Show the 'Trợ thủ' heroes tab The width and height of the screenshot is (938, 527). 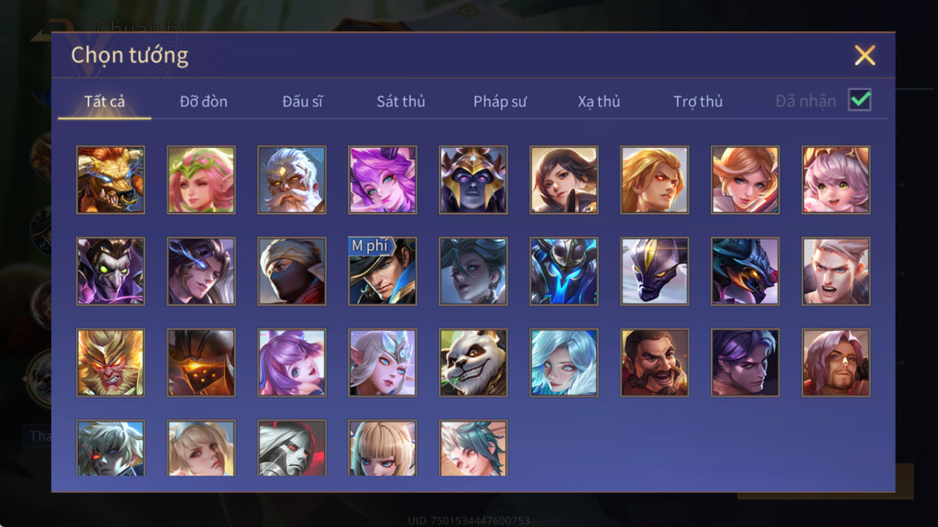(698, 101)
